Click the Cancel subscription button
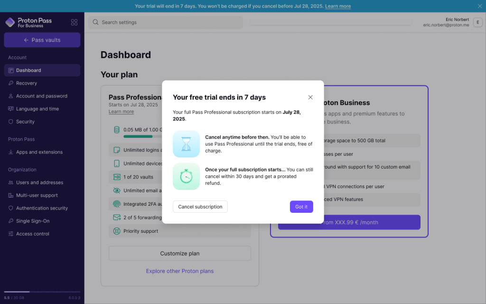Viewport: 486px width, 304px height. click(200, 207)
